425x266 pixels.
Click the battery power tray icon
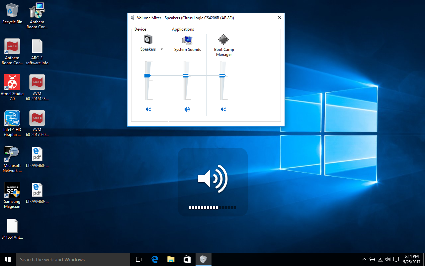tap(372, 259)
